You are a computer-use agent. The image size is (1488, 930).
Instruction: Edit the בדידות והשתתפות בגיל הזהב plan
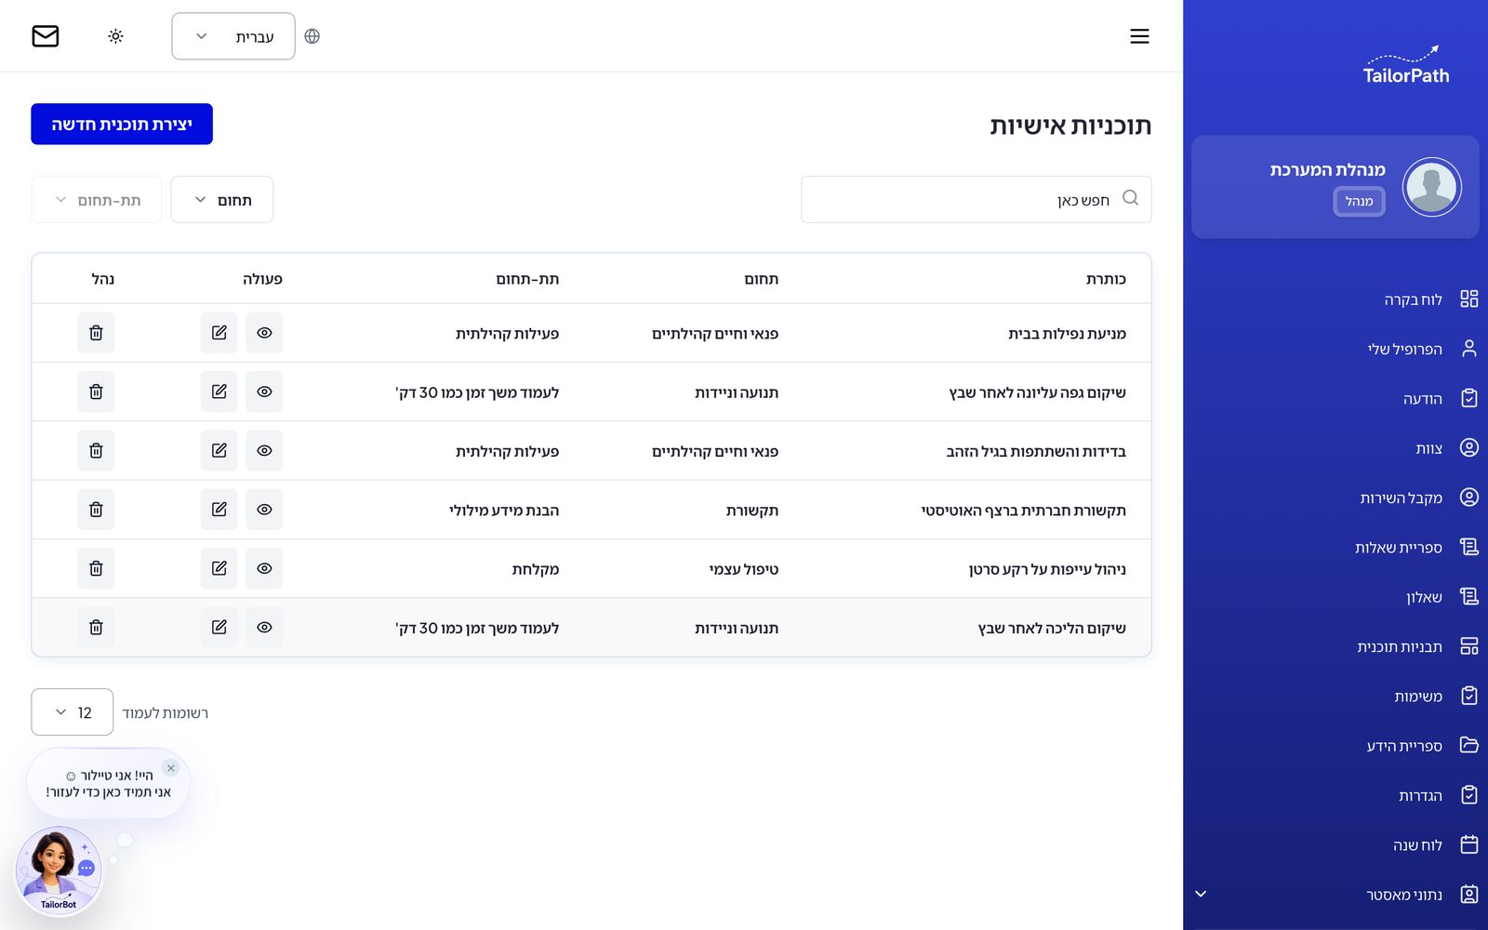tap(219, 450)
